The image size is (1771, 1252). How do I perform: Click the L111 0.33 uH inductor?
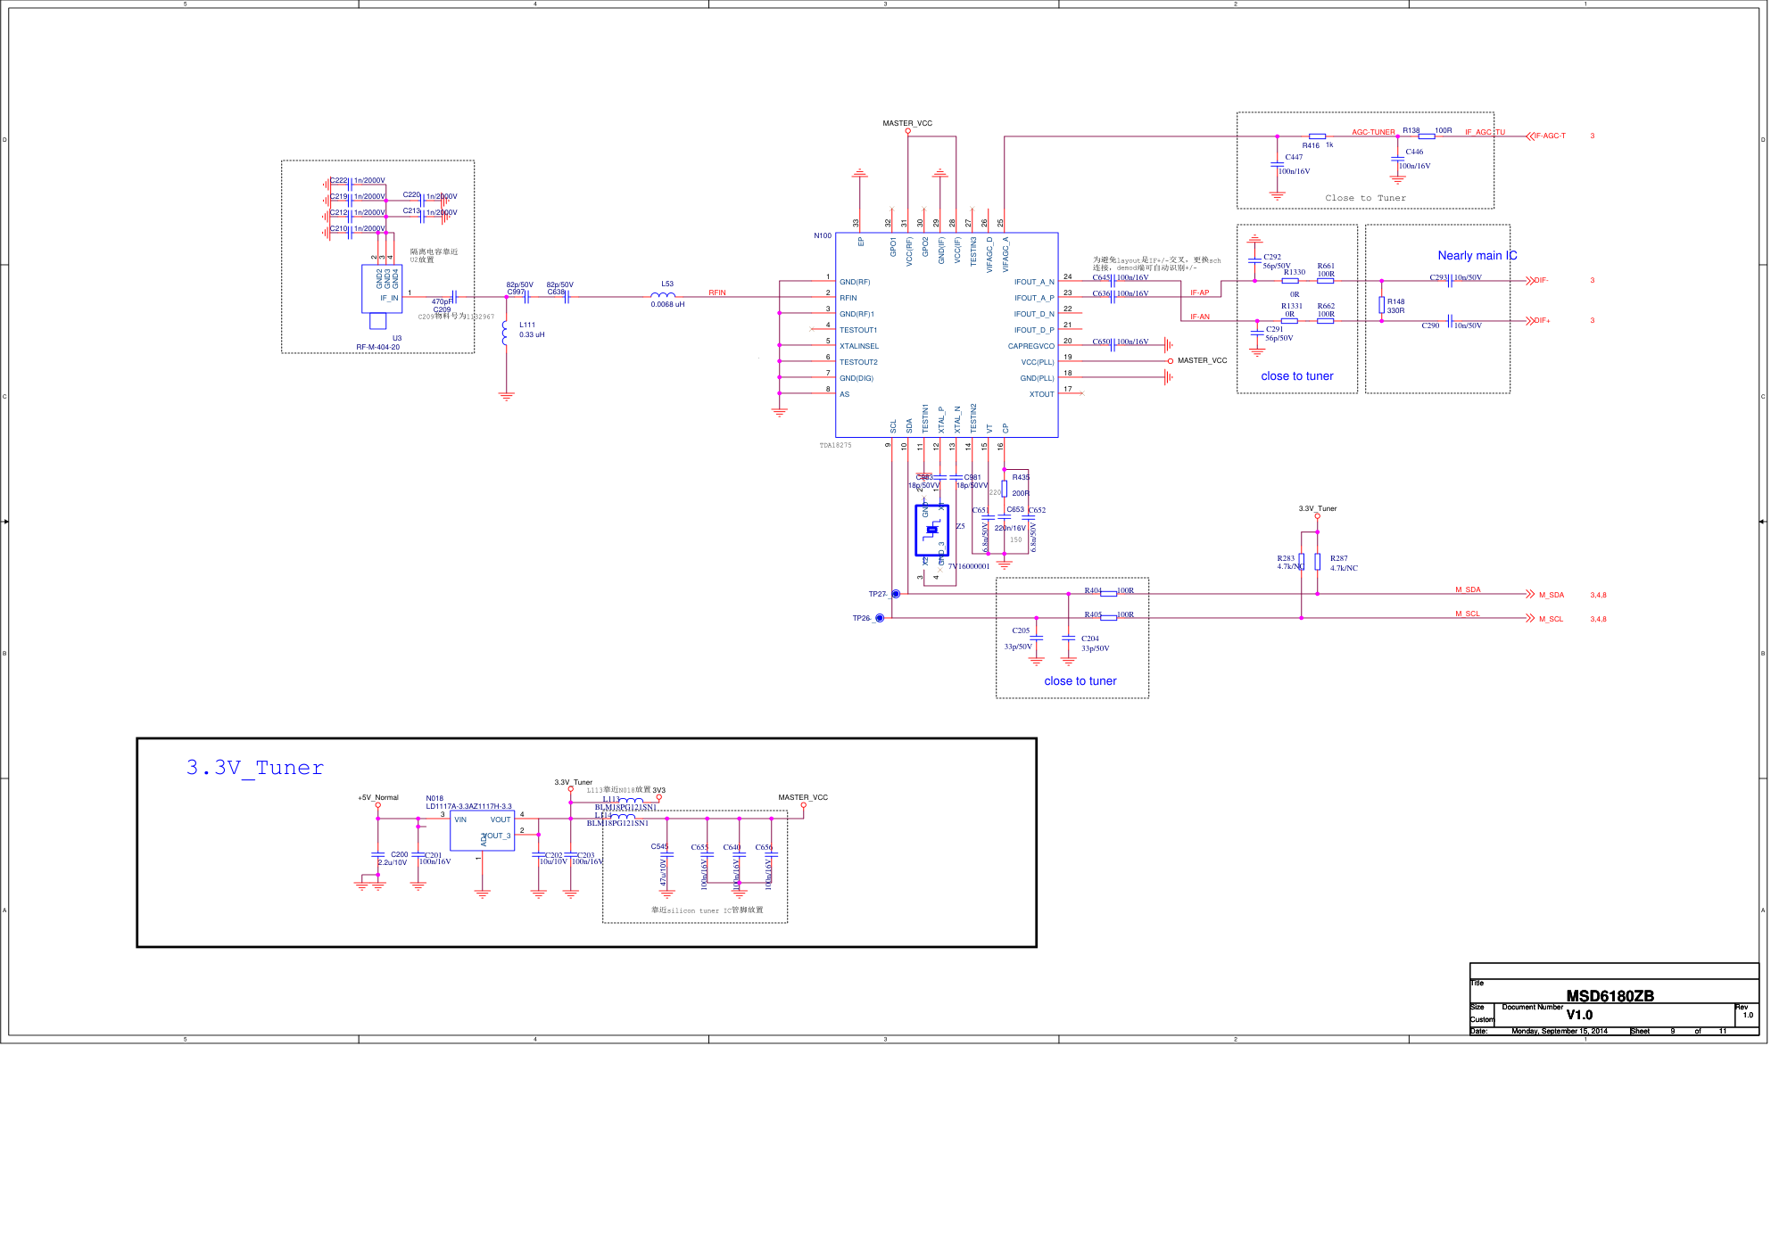[506, 332]
